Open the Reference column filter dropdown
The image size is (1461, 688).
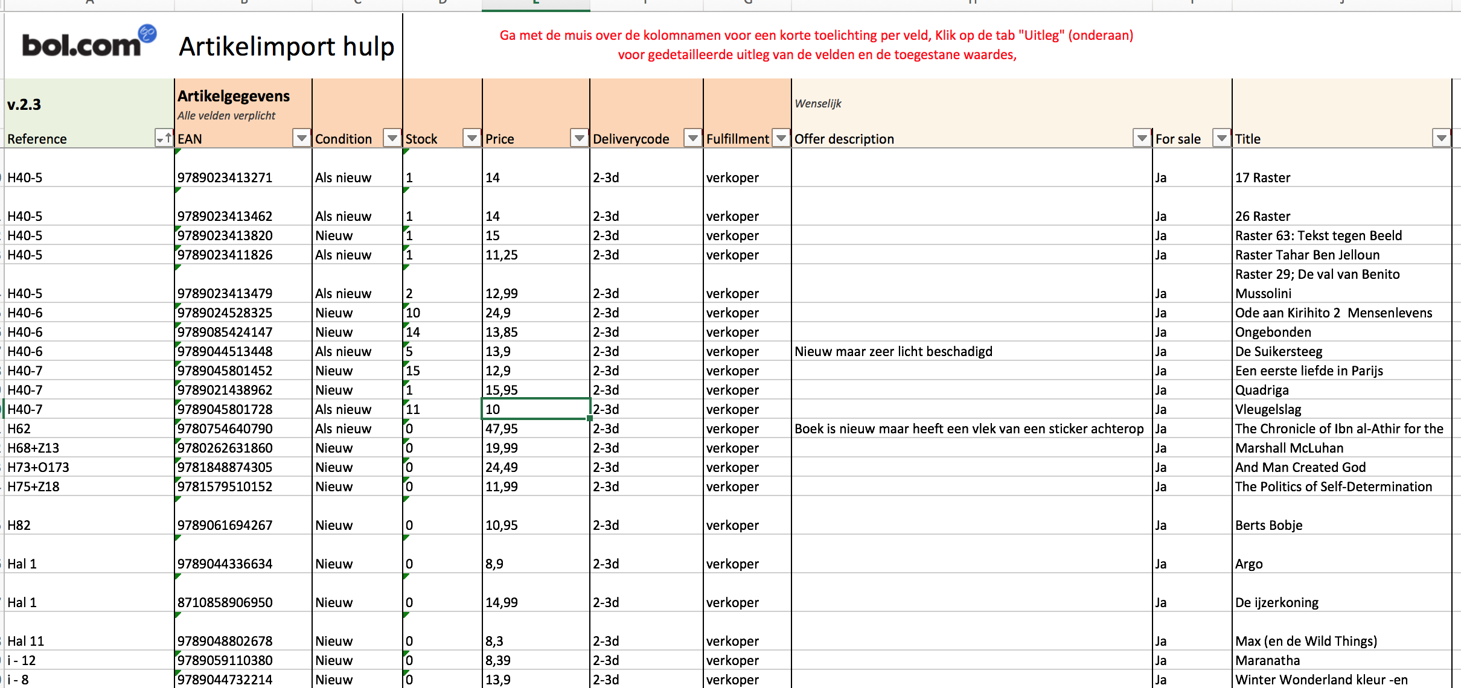point(164,138)
